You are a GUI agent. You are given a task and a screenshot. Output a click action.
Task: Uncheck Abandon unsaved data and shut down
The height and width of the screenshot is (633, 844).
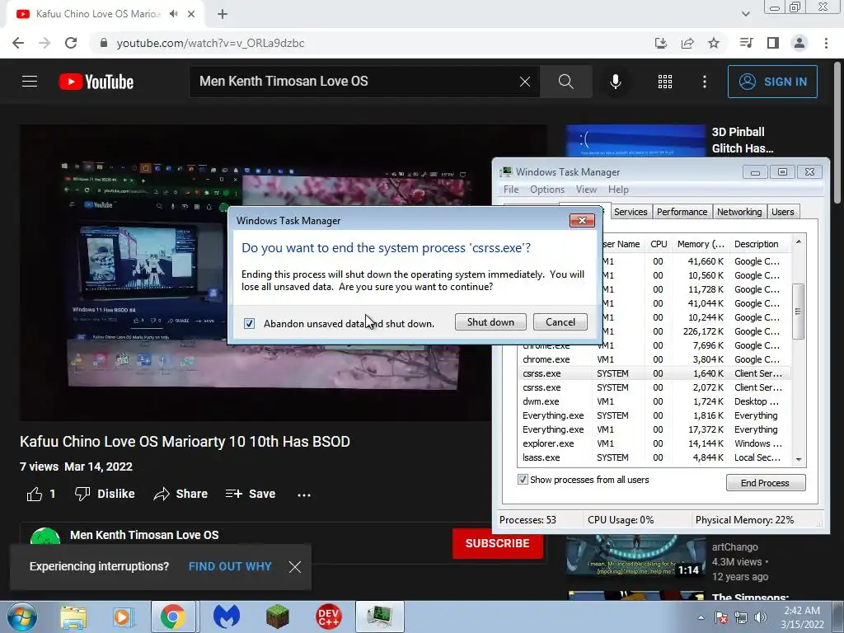(x=249, y=323)
